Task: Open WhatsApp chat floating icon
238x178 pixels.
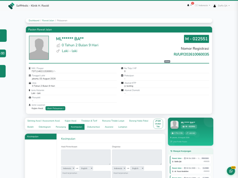Action: pyautogui.click(x=231, y=171)
